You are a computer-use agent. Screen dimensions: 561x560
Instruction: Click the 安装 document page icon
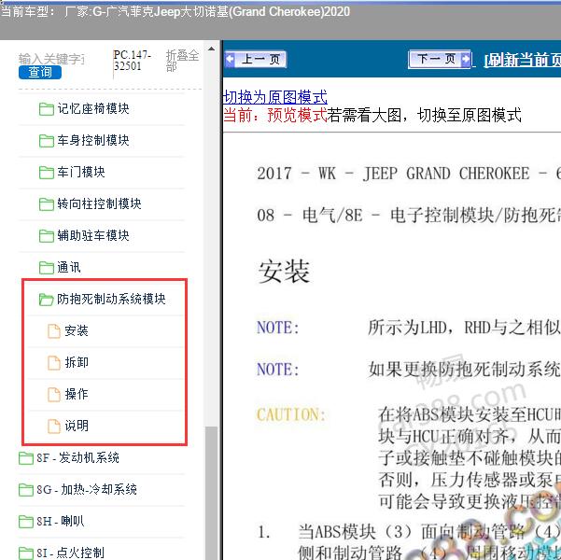(54, 331)
